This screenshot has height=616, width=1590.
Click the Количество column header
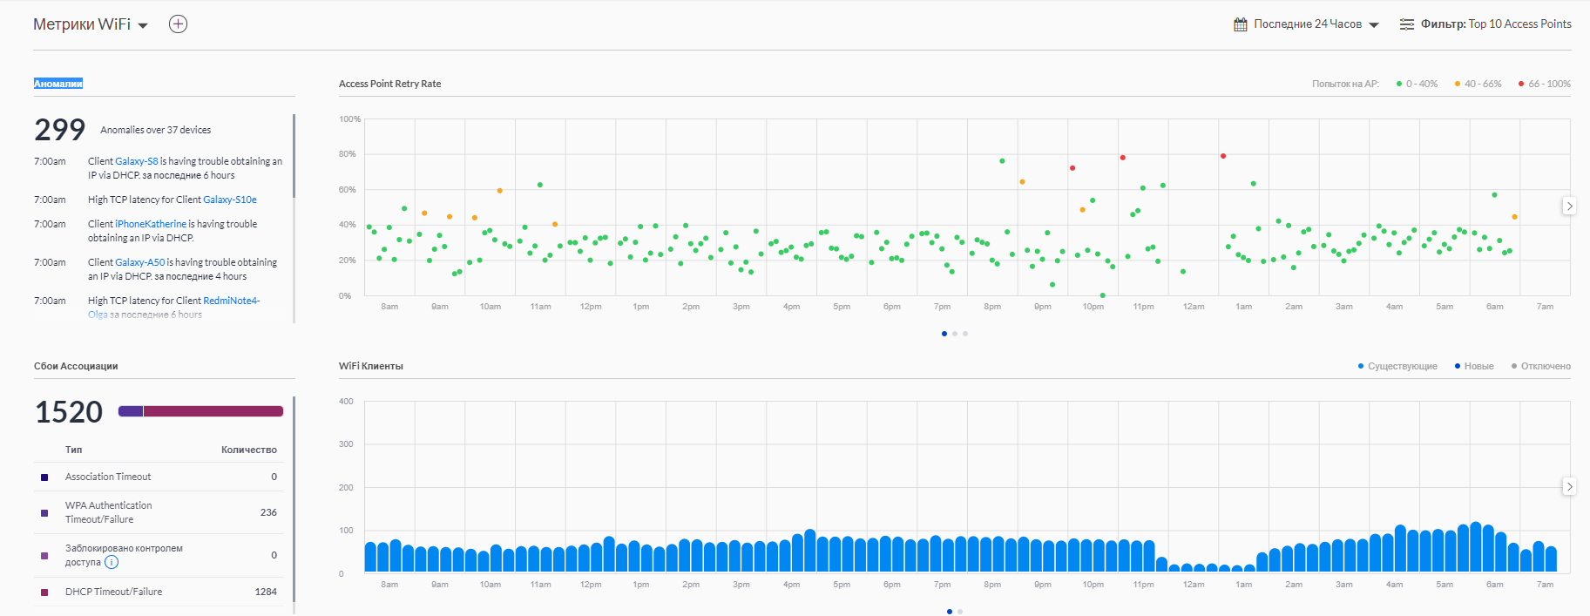pos(249,450)
